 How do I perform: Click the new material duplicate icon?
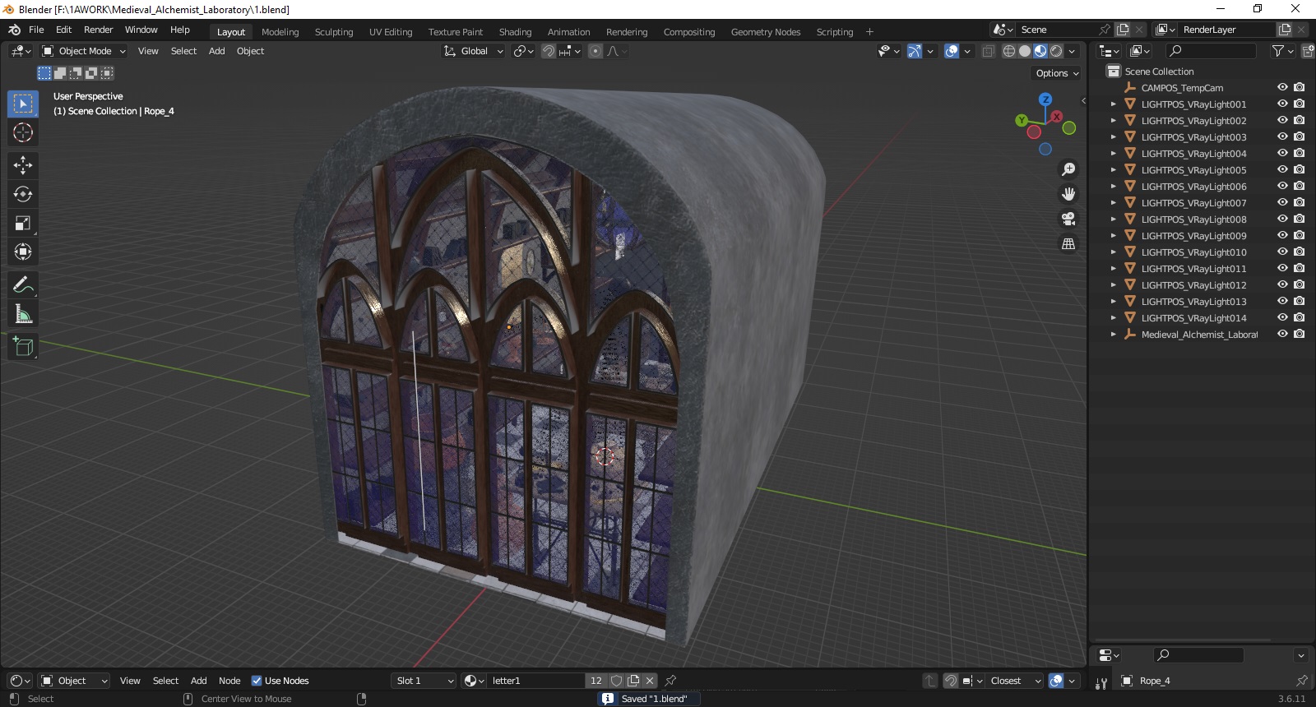pyautogui.click(x=633, y=681)
